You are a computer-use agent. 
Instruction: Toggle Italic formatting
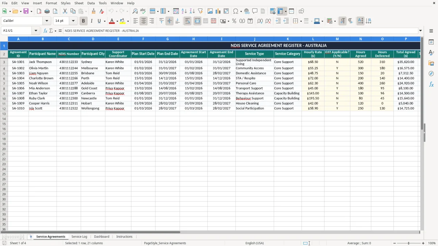point(91,21)
